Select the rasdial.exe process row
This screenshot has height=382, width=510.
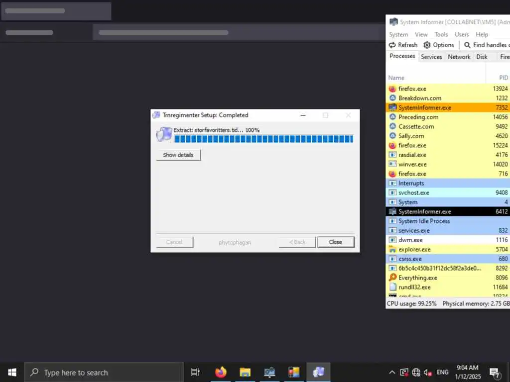[x=448, y=155]
